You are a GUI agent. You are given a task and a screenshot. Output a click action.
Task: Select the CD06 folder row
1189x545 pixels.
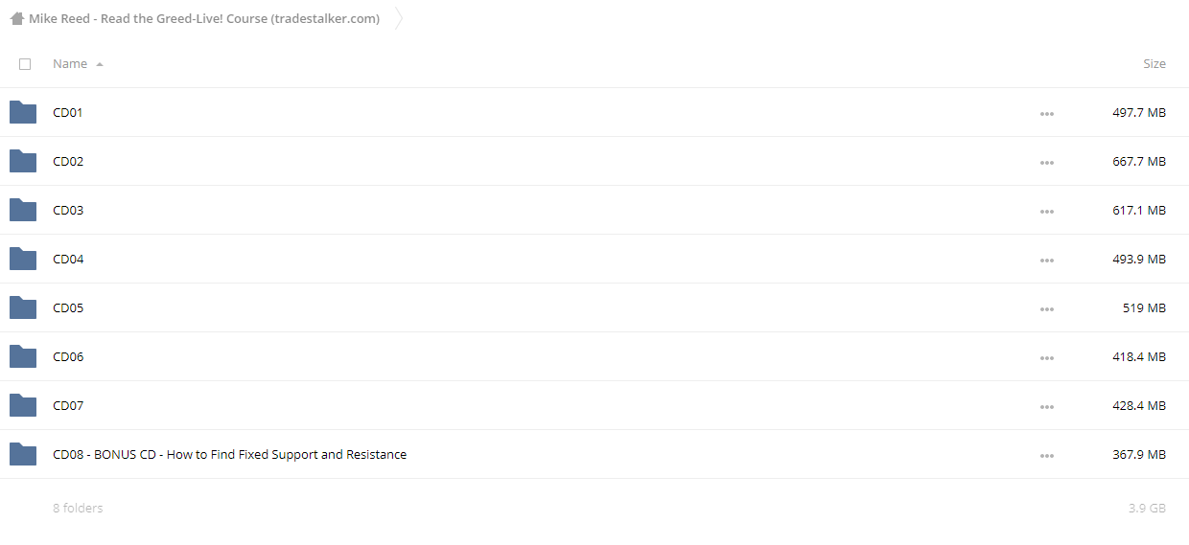pyautogui.click(x=594, y=356)
